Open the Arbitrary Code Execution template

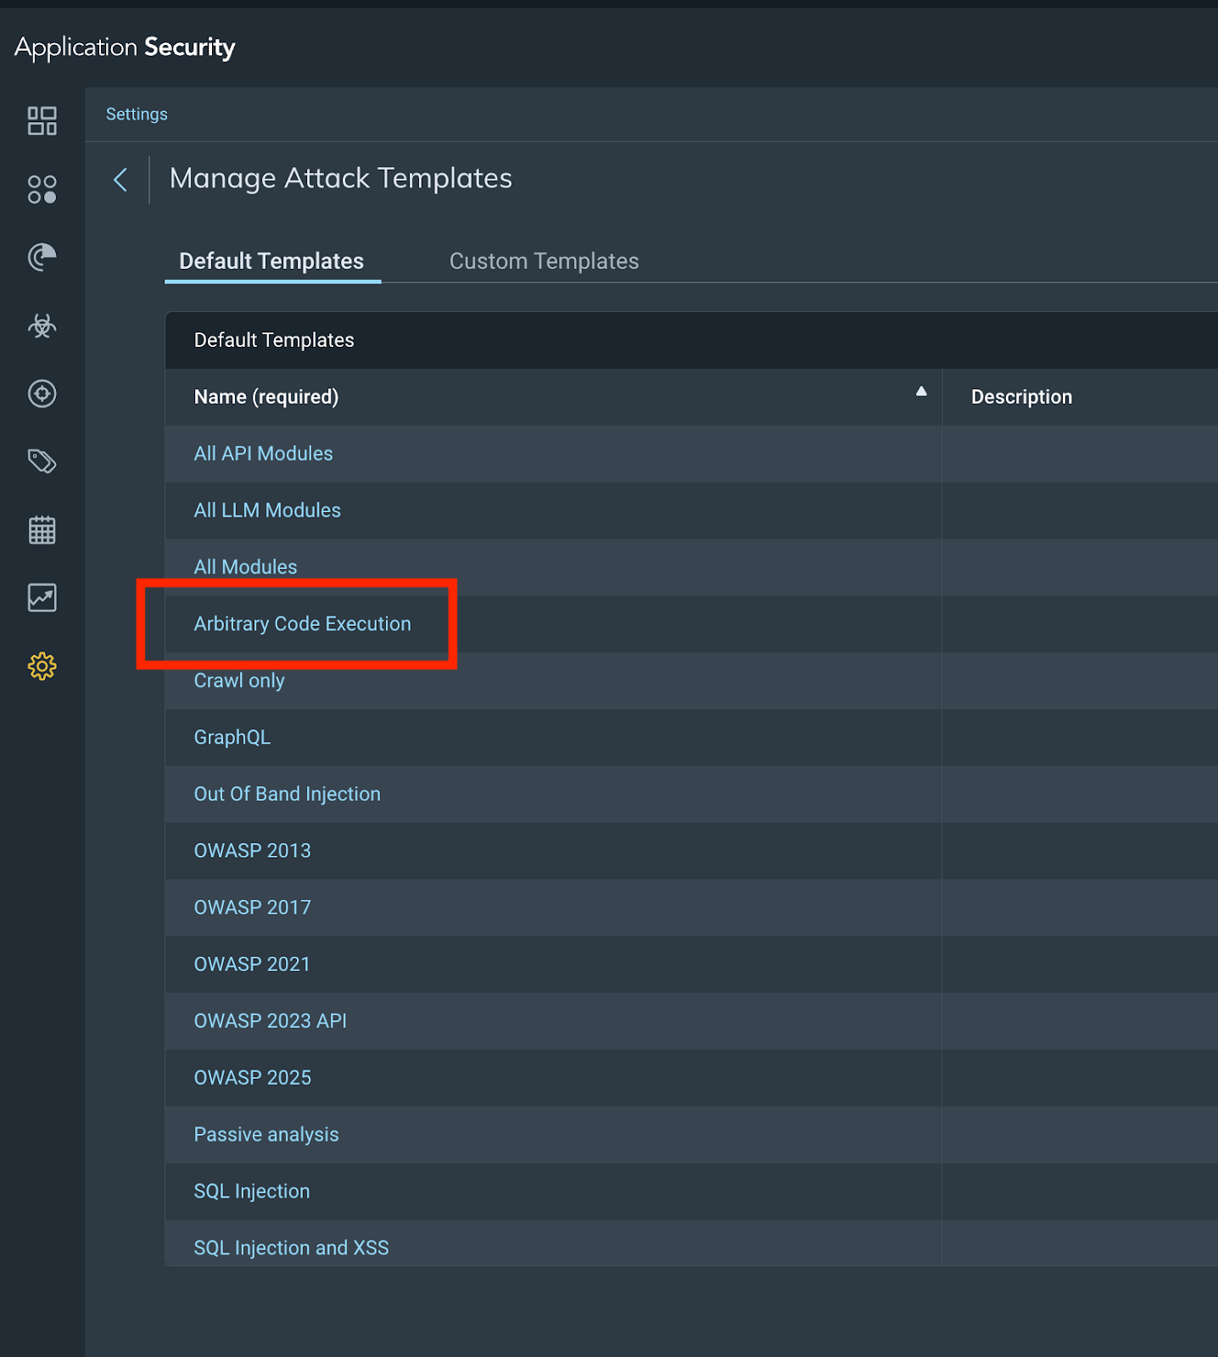pyautogui.click(x=302, y=624)
